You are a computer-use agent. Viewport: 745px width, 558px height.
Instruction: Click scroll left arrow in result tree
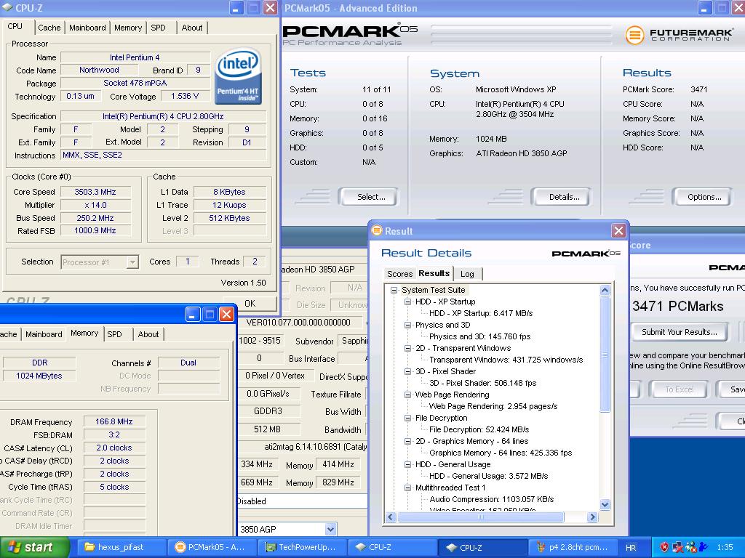coord(391,517)
